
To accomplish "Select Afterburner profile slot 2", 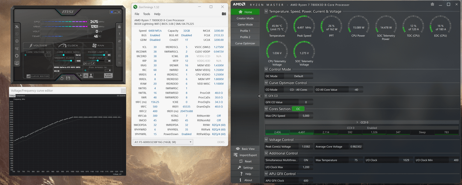I will click(x=119, y=41).
